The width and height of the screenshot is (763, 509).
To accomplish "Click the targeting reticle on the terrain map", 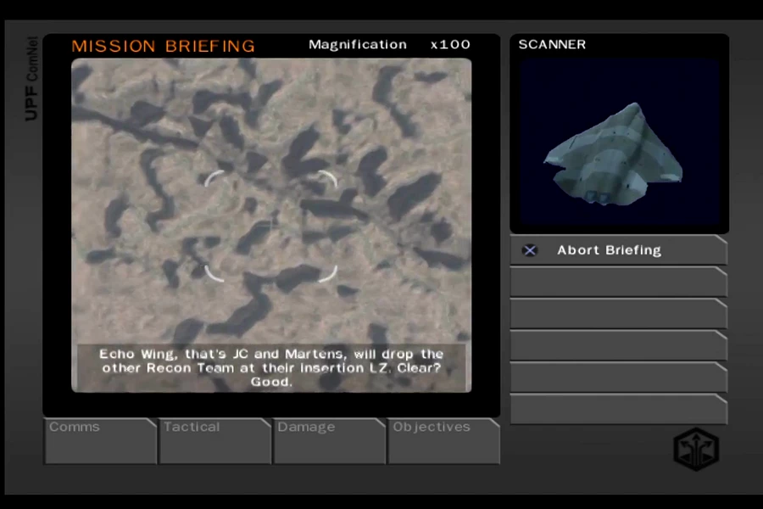I will 270,226.
